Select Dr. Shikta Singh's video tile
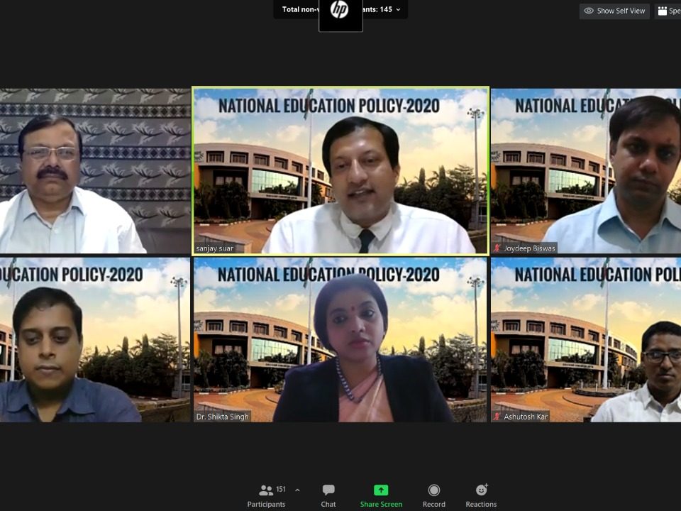 (340, 339)
